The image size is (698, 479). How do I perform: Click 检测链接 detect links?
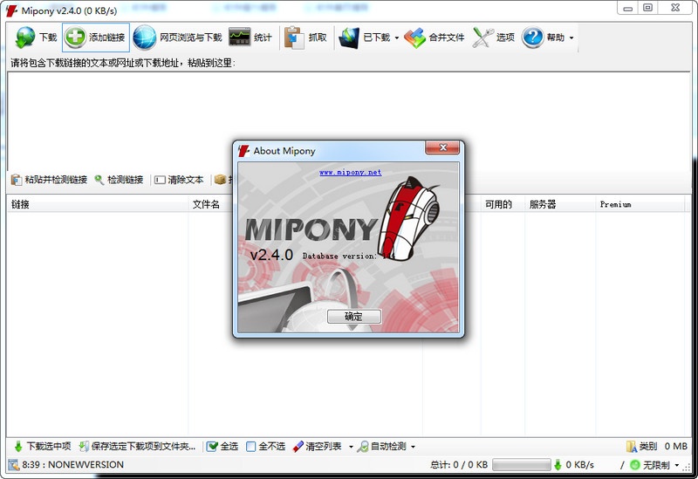pos(119,180)
